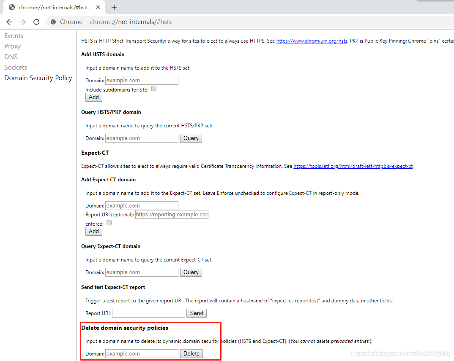The width and height of the screenshot is (454, 361).
Task: Click the Query Expect-CT domain input field
Action: coord(142,272)
